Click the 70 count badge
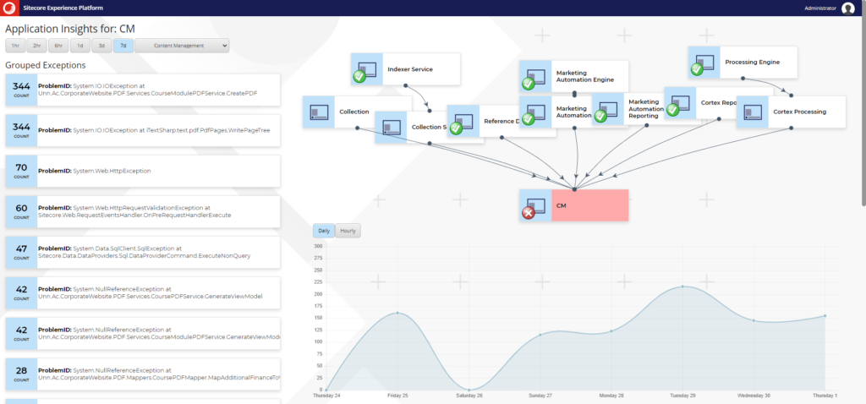 [x=21, y=171]
